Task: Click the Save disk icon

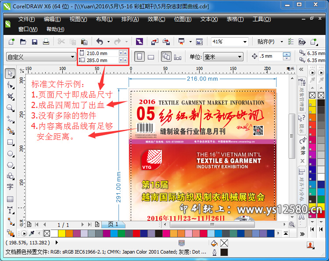Action: click(34, 42)
